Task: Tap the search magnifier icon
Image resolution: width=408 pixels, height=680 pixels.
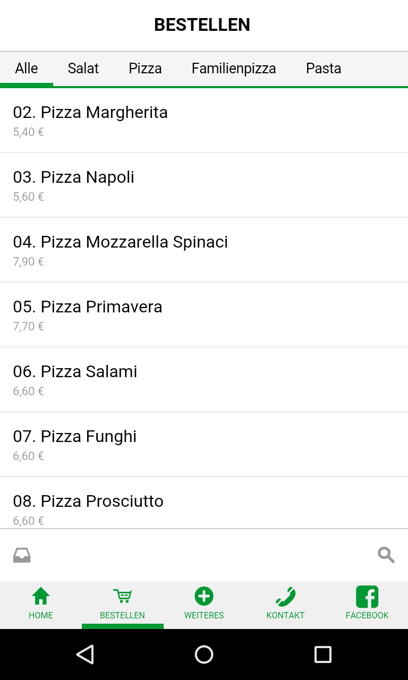Action: 386,555
